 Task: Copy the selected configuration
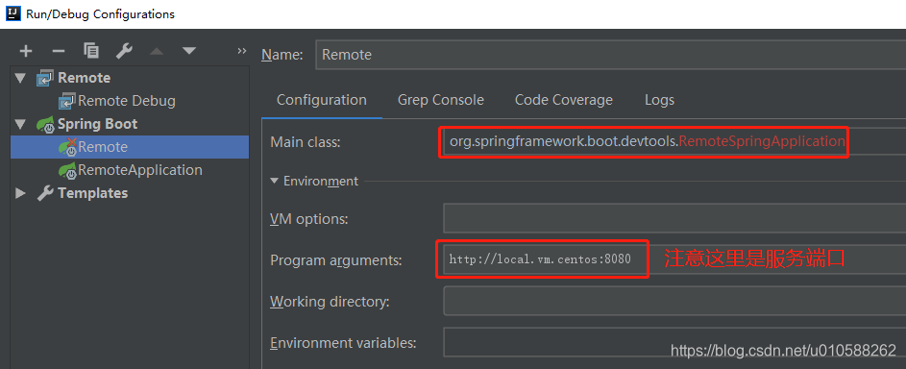coord(91,51)
